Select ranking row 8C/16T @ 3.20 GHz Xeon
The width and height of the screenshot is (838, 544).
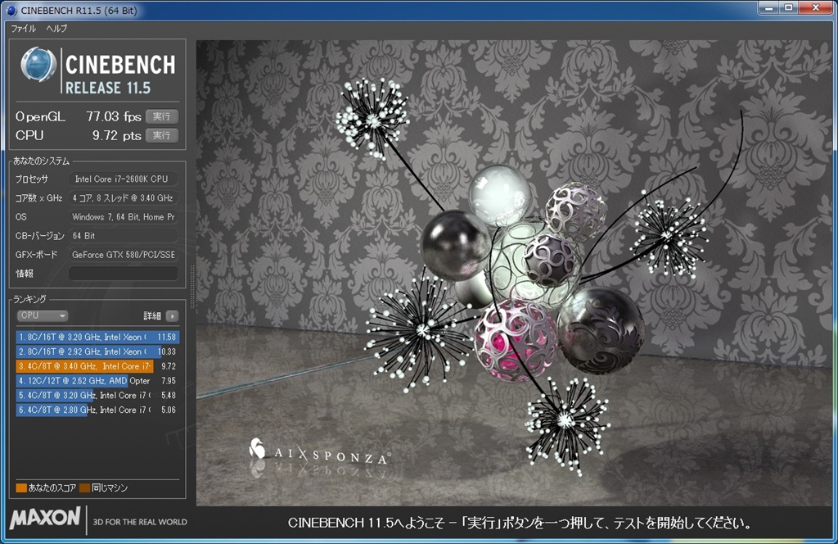pos(97,337)
